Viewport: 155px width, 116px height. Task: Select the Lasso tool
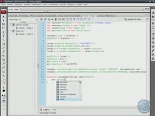tap(4, 28)
